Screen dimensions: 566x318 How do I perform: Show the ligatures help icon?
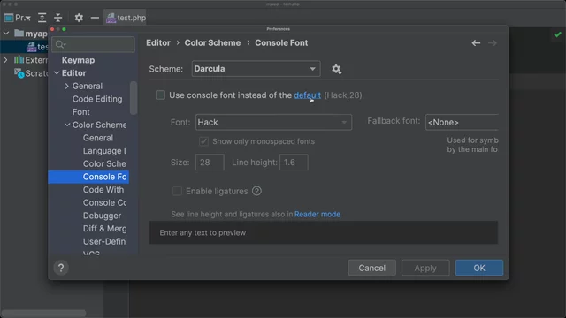pos(256,191)
